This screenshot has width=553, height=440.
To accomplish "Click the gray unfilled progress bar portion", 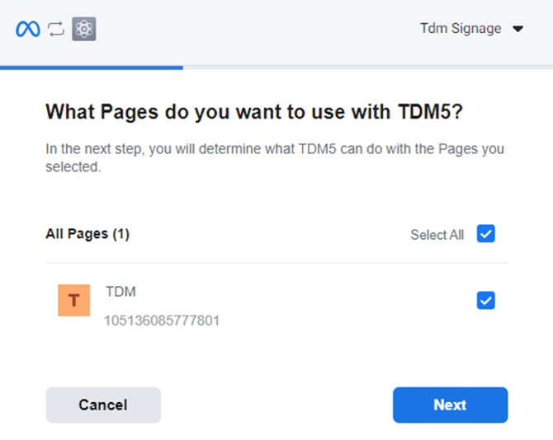I will (367, 68).
